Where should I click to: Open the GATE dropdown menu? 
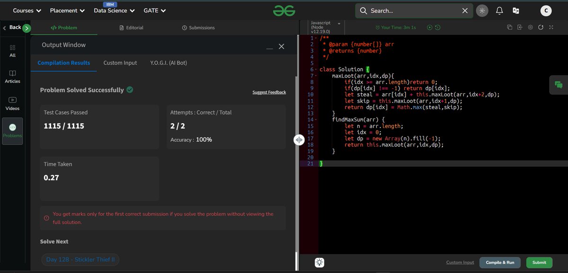154,10
